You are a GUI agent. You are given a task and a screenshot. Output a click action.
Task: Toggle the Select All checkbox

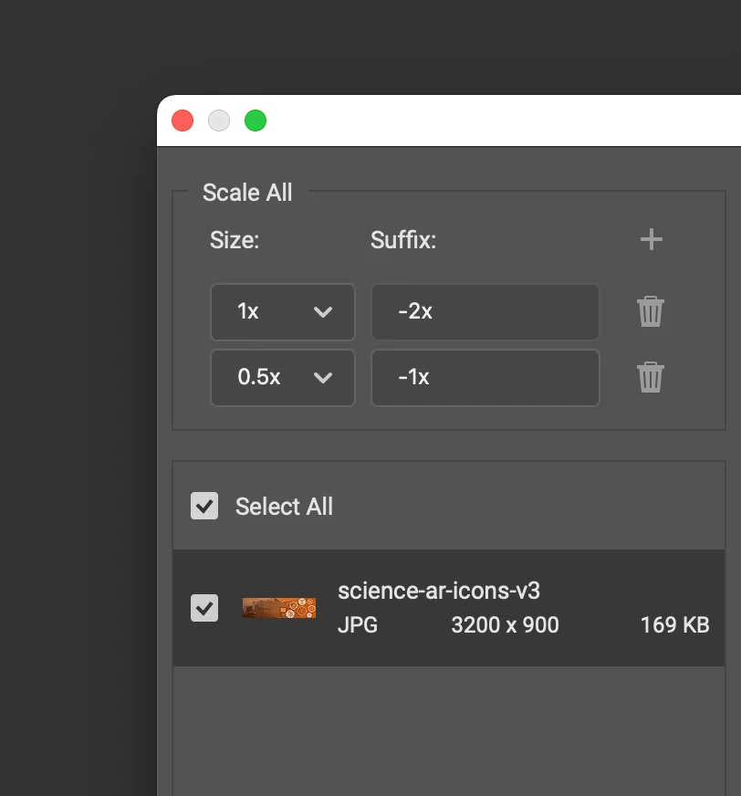point(204,506)
